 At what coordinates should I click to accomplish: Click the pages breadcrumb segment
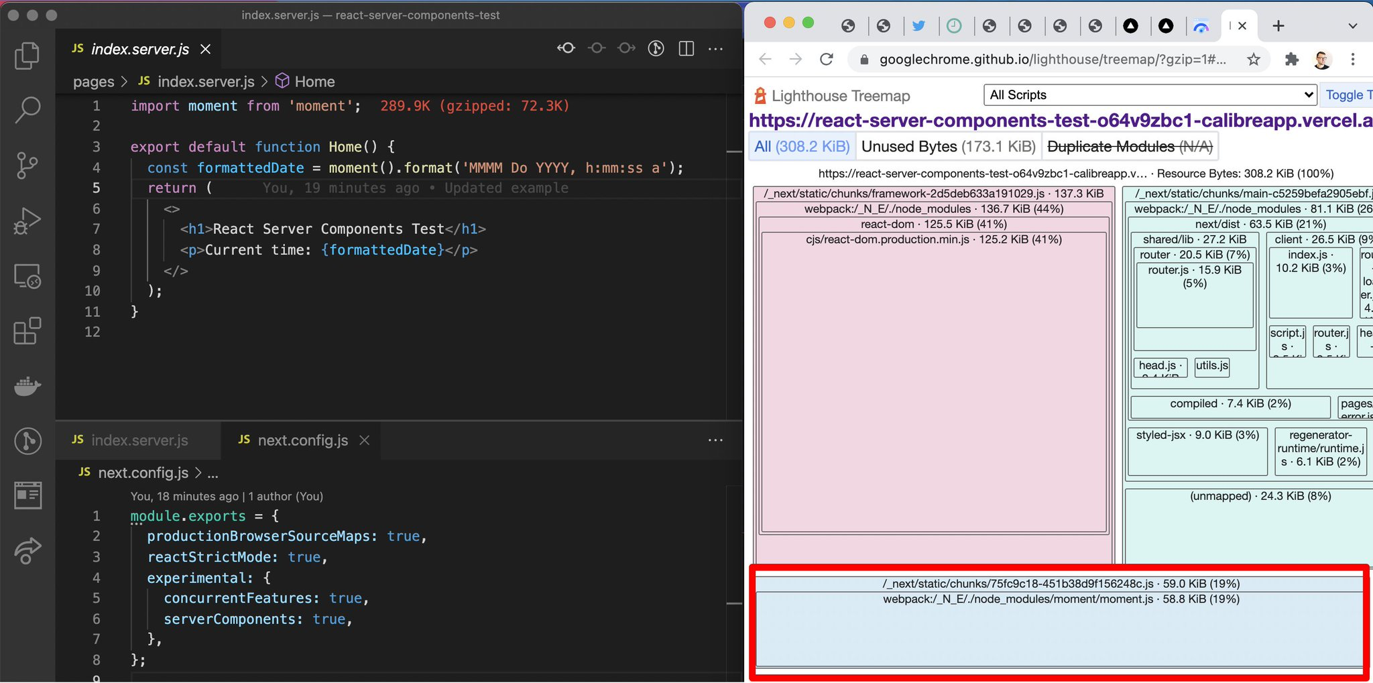[x=94, y=82]
